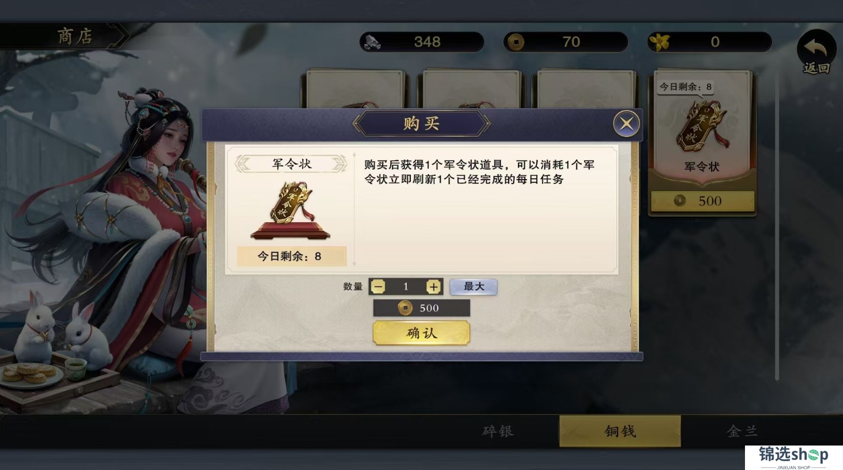
Task: Select the 铜钱 shop tab
Action: click(x=620, y=431)
